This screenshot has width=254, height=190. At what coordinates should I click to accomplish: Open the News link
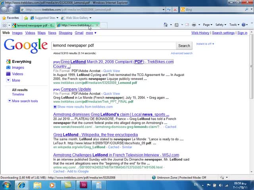pos(52,33)
